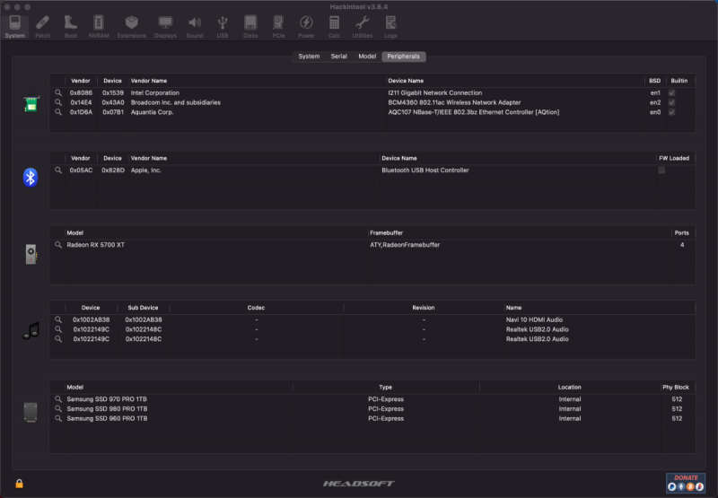Sort network table by Vendor Name header
718x498 pixels.
click(149, 81)
